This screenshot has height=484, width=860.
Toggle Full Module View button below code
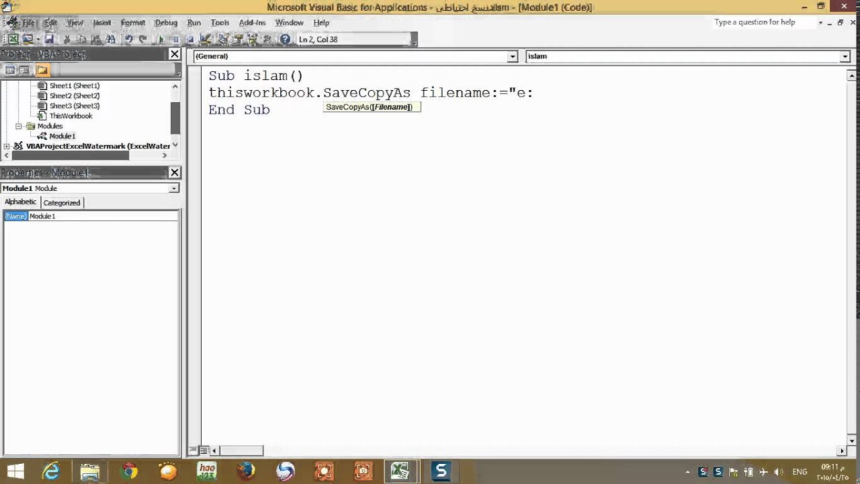click(x=204, y=450)
